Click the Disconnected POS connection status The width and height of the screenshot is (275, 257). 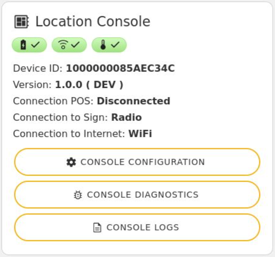134,101
